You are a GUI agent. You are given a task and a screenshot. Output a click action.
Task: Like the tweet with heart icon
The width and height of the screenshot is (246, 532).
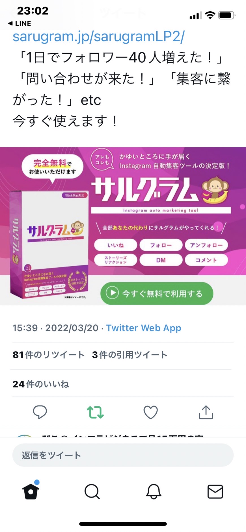tap(151, 412)
